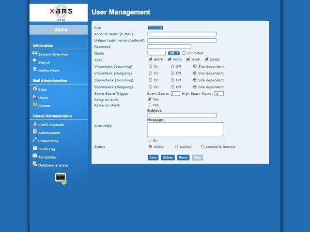Select Locked & Bounce status
This screenshot has height=232, width=310.
tap(202, 146)
